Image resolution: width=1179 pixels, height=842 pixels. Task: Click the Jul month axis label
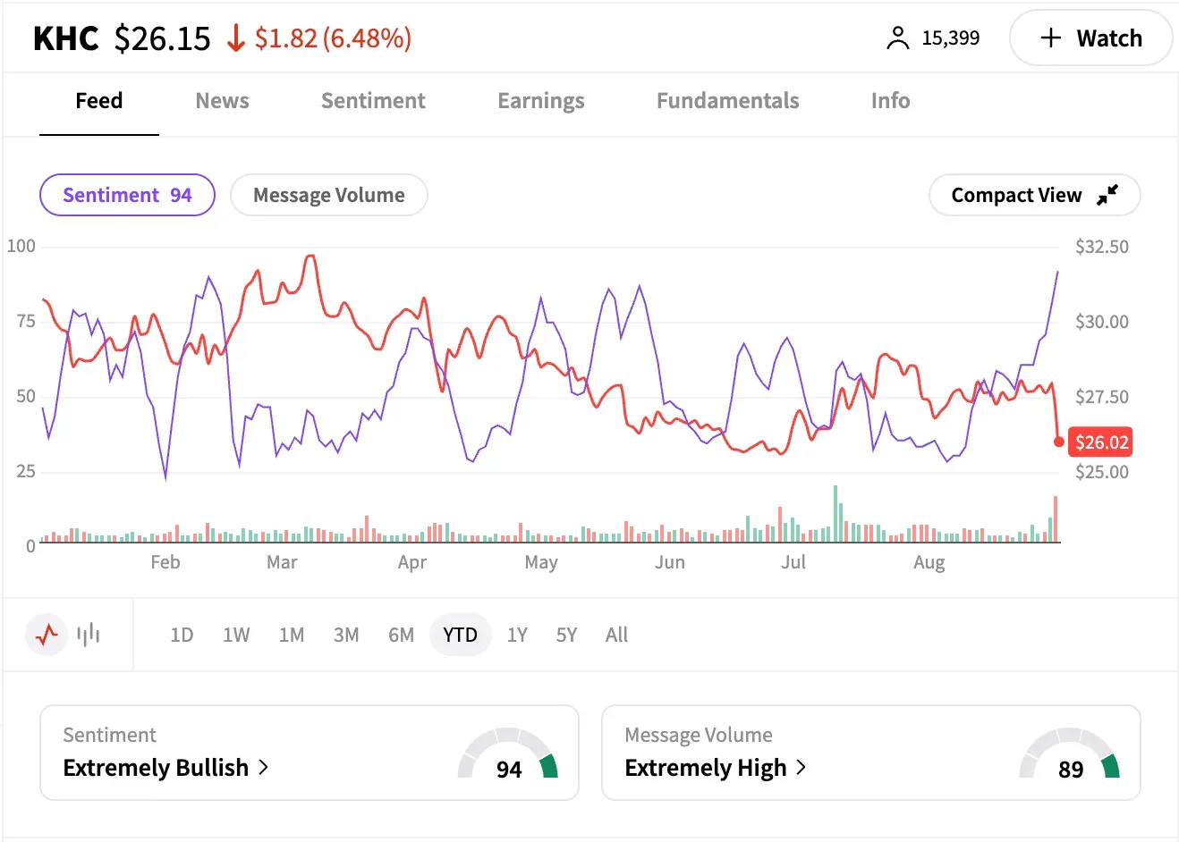point(793,562)
